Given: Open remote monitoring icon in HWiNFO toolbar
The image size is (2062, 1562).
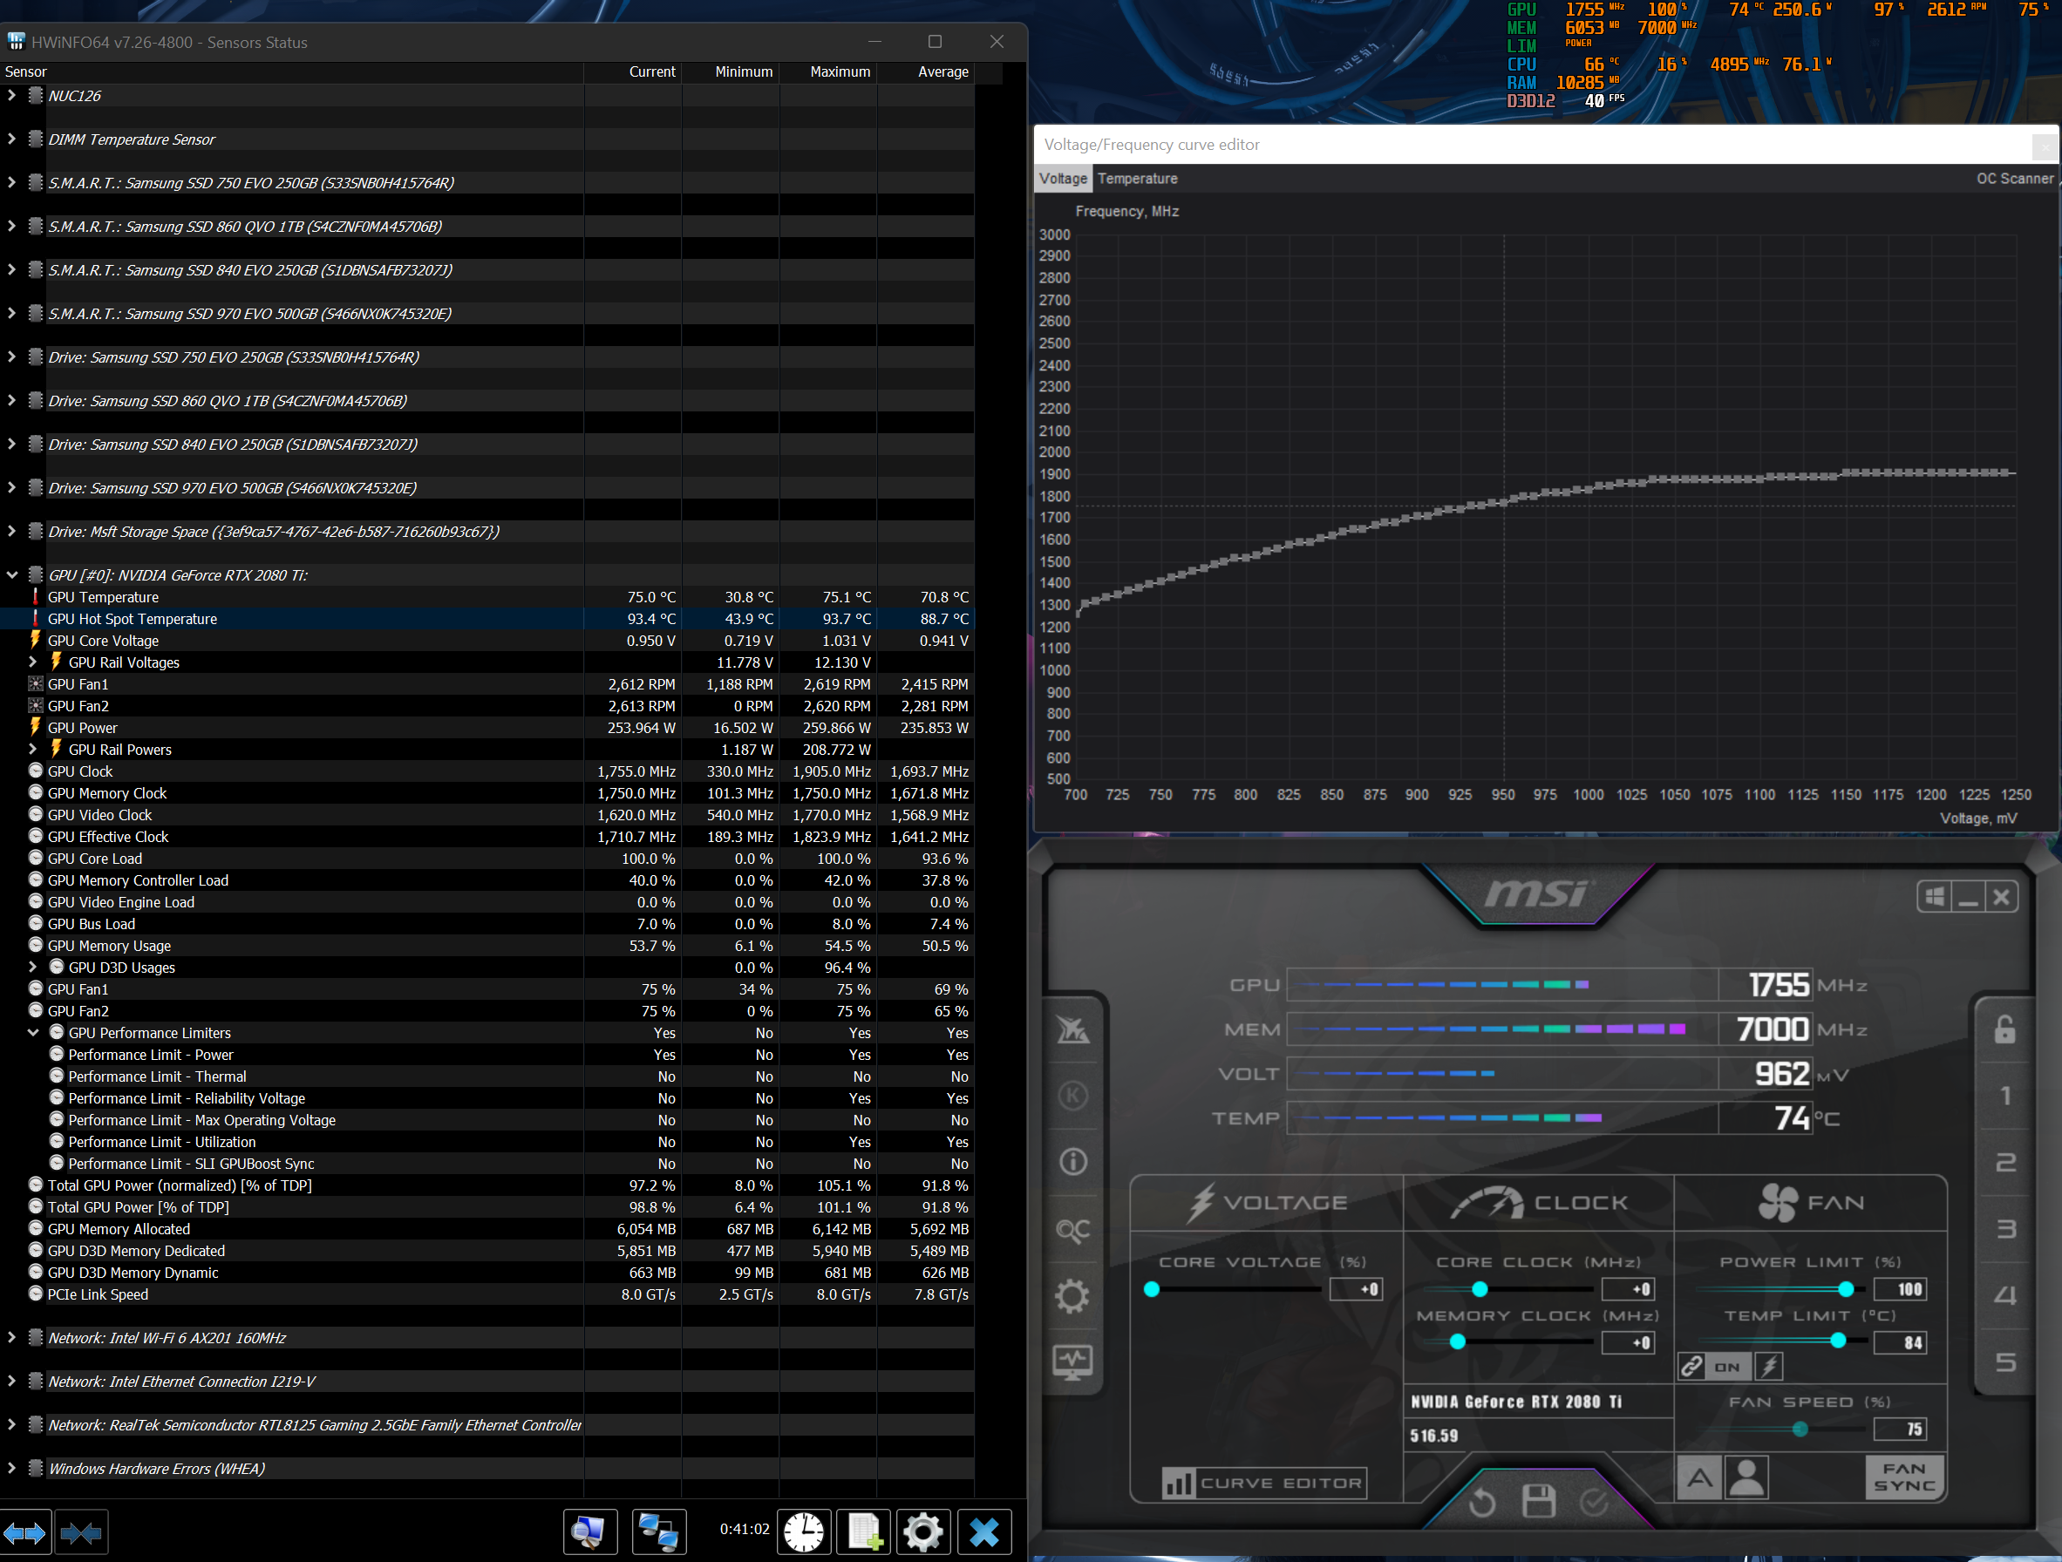Looking at the screenshot, I should tap(659, 1531).
